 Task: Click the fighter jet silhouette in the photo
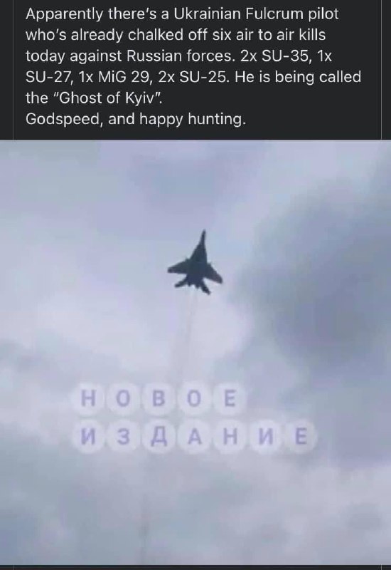click(x=195, y=263)
